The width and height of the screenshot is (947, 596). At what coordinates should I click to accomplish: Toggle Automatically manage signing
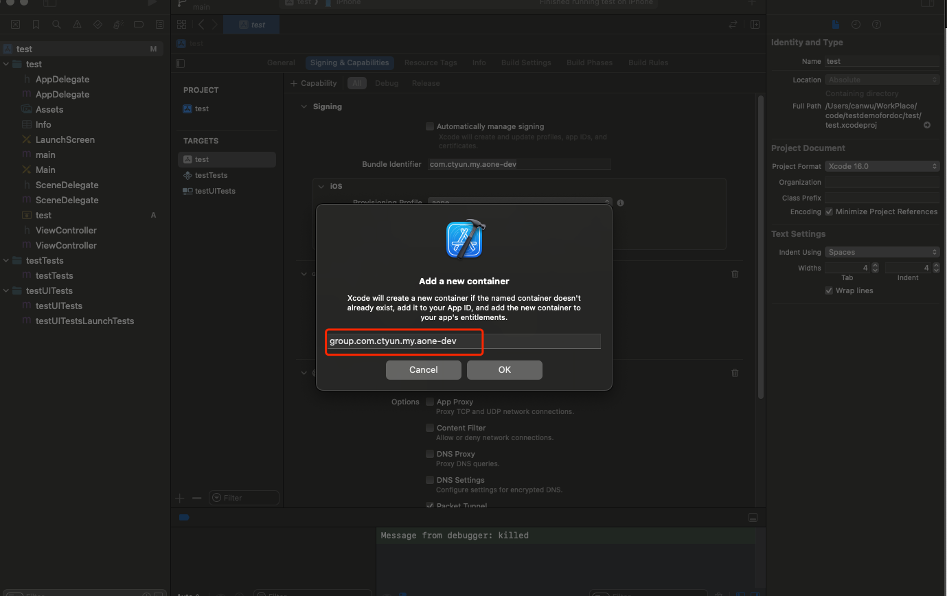tap(430, 126)
